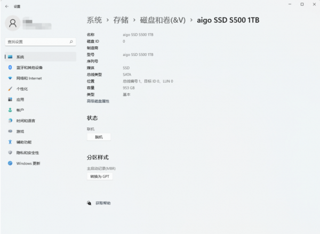The height and width of the screenshot is (234, 320).
Task: Click the privacy shield icon
Action: [10, 152]
